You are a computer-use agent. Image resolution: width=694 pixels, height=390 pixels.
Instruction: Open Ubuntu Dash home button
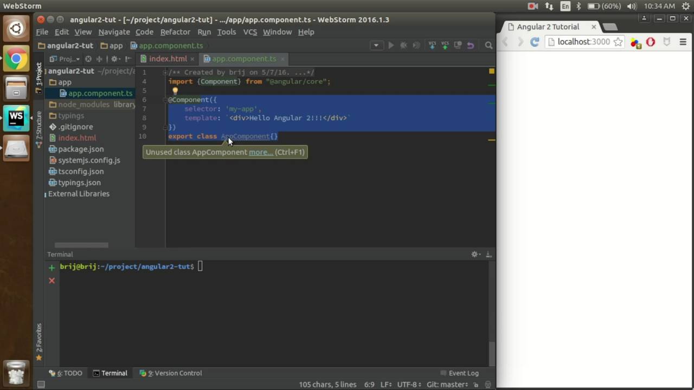coord(16,29)
